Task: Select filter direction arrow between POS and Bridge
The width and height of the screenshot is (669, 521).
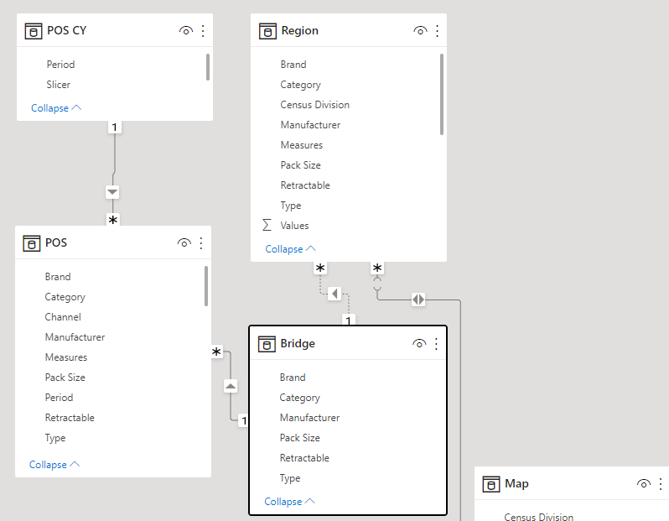Action: [x=231, y=386]
